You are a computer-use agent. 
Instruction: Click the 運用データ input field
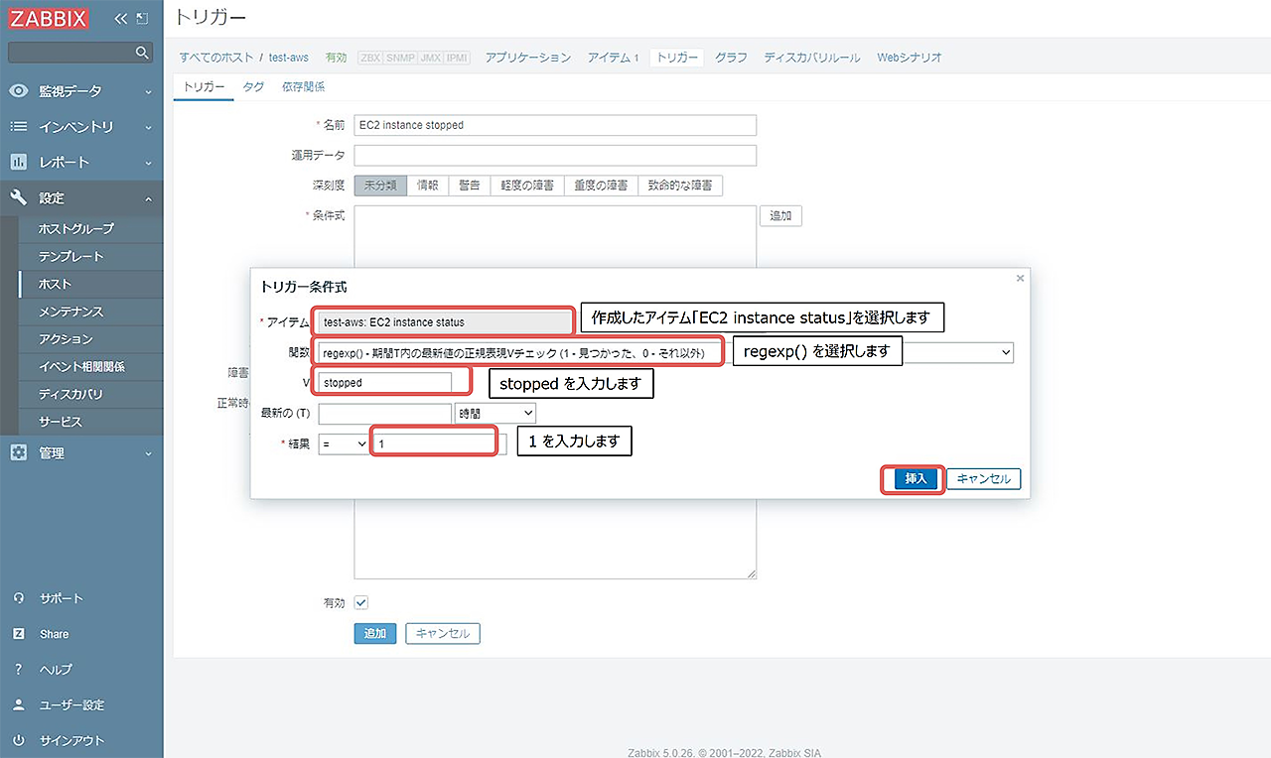point(554,155)
